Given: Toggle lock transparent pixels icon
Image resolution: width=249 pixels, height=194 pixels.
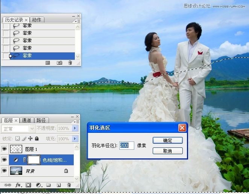Looking at the screenshot, I should (17, 138).
